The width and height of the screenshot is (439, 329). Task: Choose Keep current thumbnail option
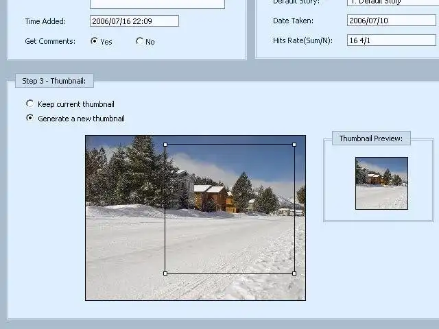click(x=29, y=103)
